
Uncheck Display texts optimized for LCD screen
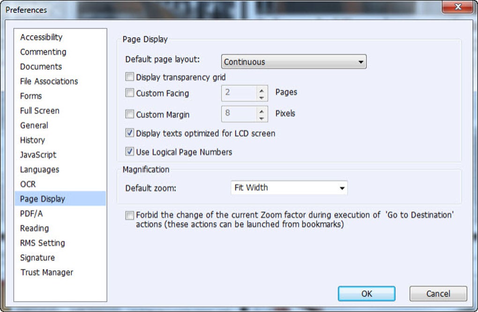129,133
